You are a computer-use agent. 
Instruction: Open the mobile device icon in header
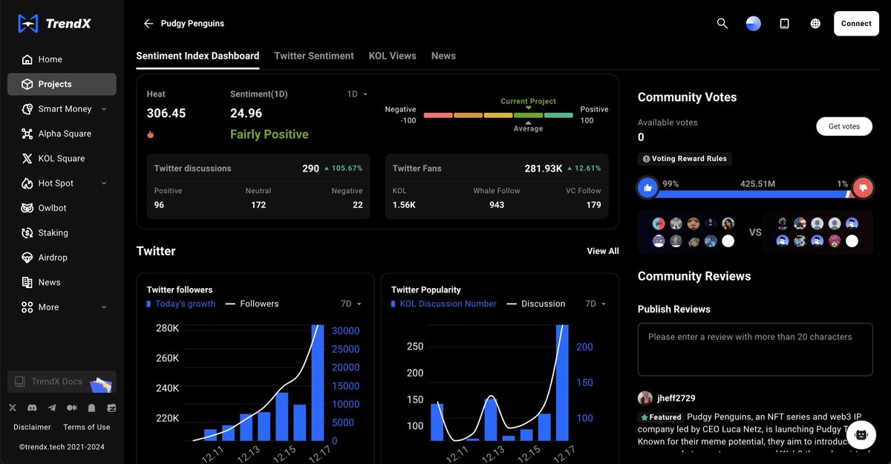tap(785, 24)
